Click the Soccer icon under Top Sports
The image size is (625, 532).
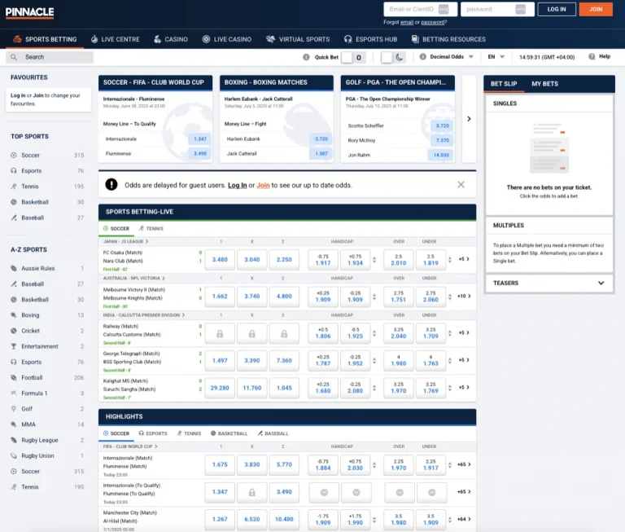[14, 156]
